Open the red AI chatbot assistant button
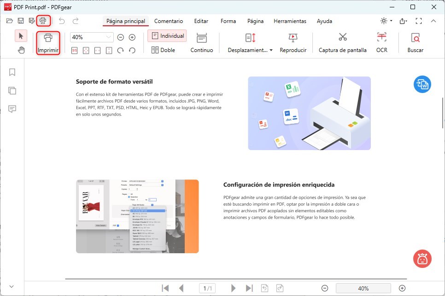Viewport: 445px width, 296px height. (x=422, y=259)
